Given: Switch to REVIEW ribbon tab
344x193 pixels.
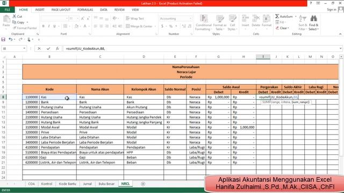Looking at the screenshot, I should pyautogui.click(x=119, y=10).
